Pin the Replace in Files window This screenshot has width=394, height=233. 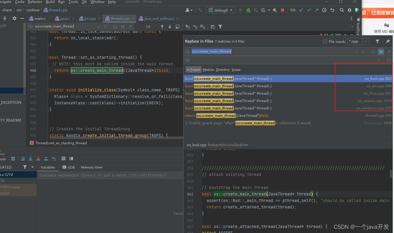tap(387, 41)
